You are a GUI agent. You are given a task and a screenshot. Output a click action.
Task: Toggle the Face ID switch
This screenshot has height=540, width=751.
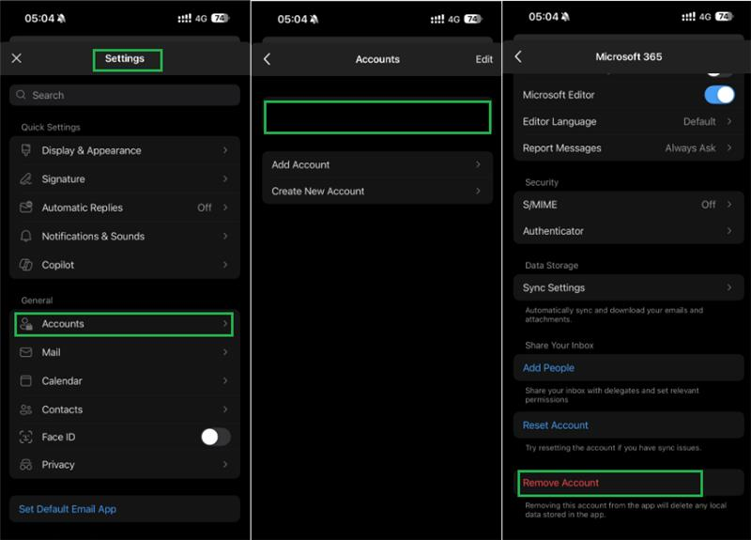(216, 437)
